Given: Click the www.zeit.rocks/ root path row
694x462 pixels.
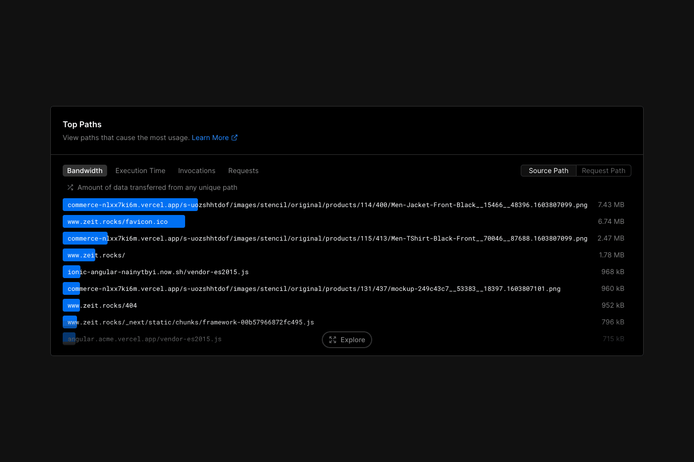Looking at the screenshot, I should pos(96,255).
